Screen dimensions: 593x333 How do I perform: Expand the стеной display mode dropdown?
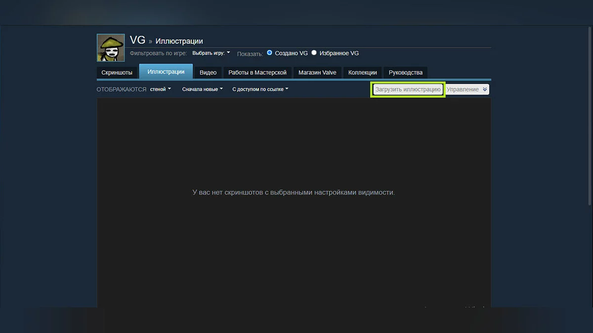click(161, 89)
